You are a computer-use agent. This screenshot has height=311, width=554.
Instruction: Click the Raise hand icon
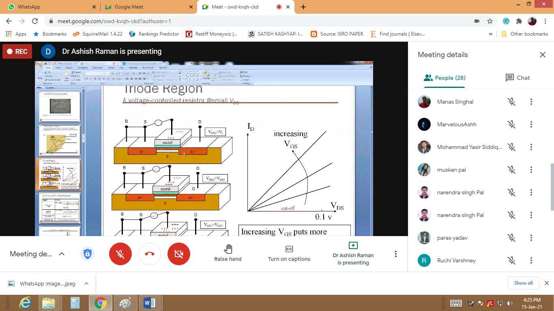point(228,249)
